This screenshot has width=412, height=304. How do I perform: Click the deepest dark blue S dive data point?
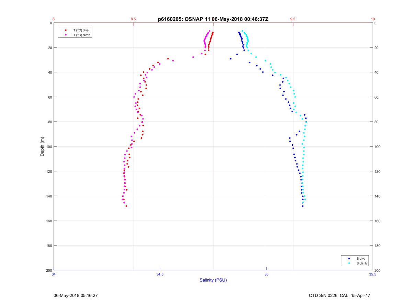click(x=303, y=206)
